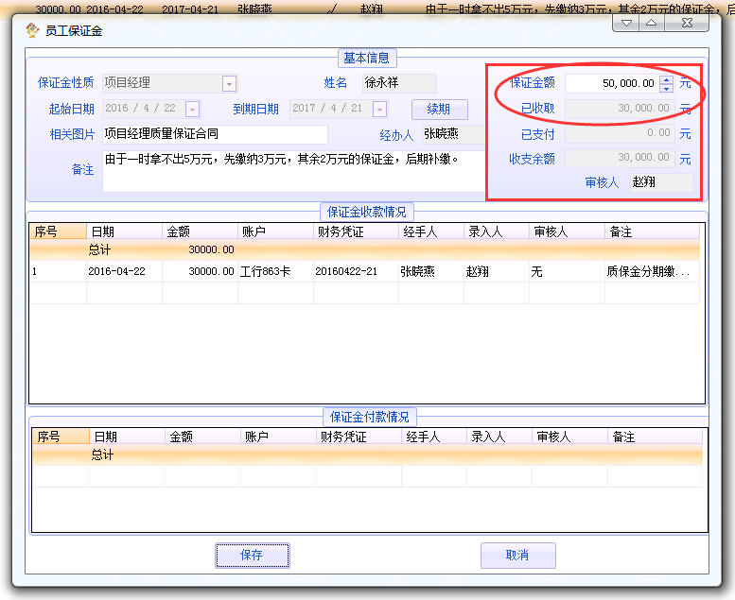
Task: Click the 日期 column header in 保证金收款情况
Action: [123, 231]
